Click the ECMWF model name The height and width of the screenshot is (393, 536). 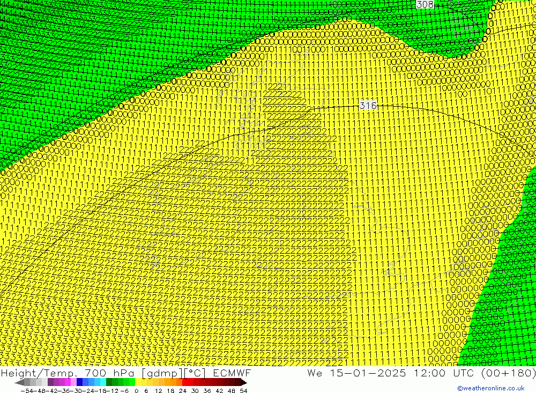(232, 373)
